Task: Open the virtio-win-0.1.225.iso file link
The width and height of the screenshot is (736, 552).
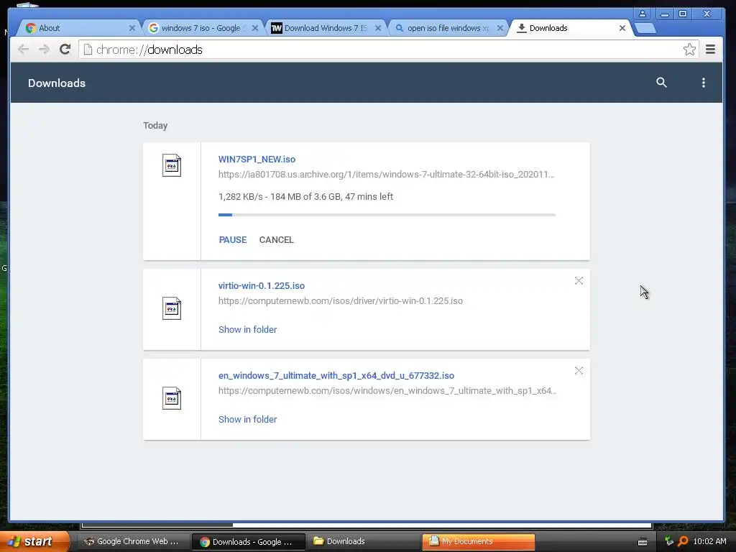Action: click(262, 285)
